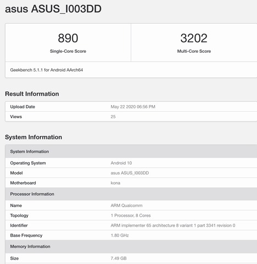Select the Upload Date value May 22 2020
Screen dimensions: 257x264
coord(133,107)
